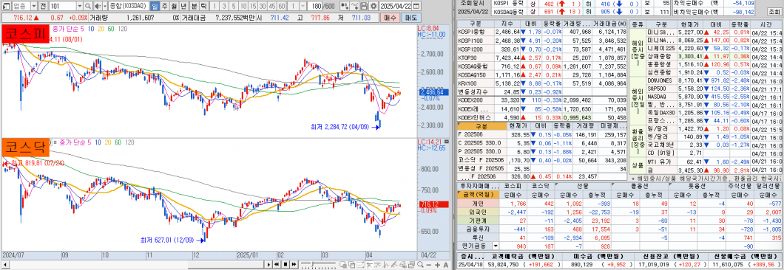This screenshot has height=270, width=784.
Task: Click the stop button in the chart playback controls
Action: tap(285, 265)
